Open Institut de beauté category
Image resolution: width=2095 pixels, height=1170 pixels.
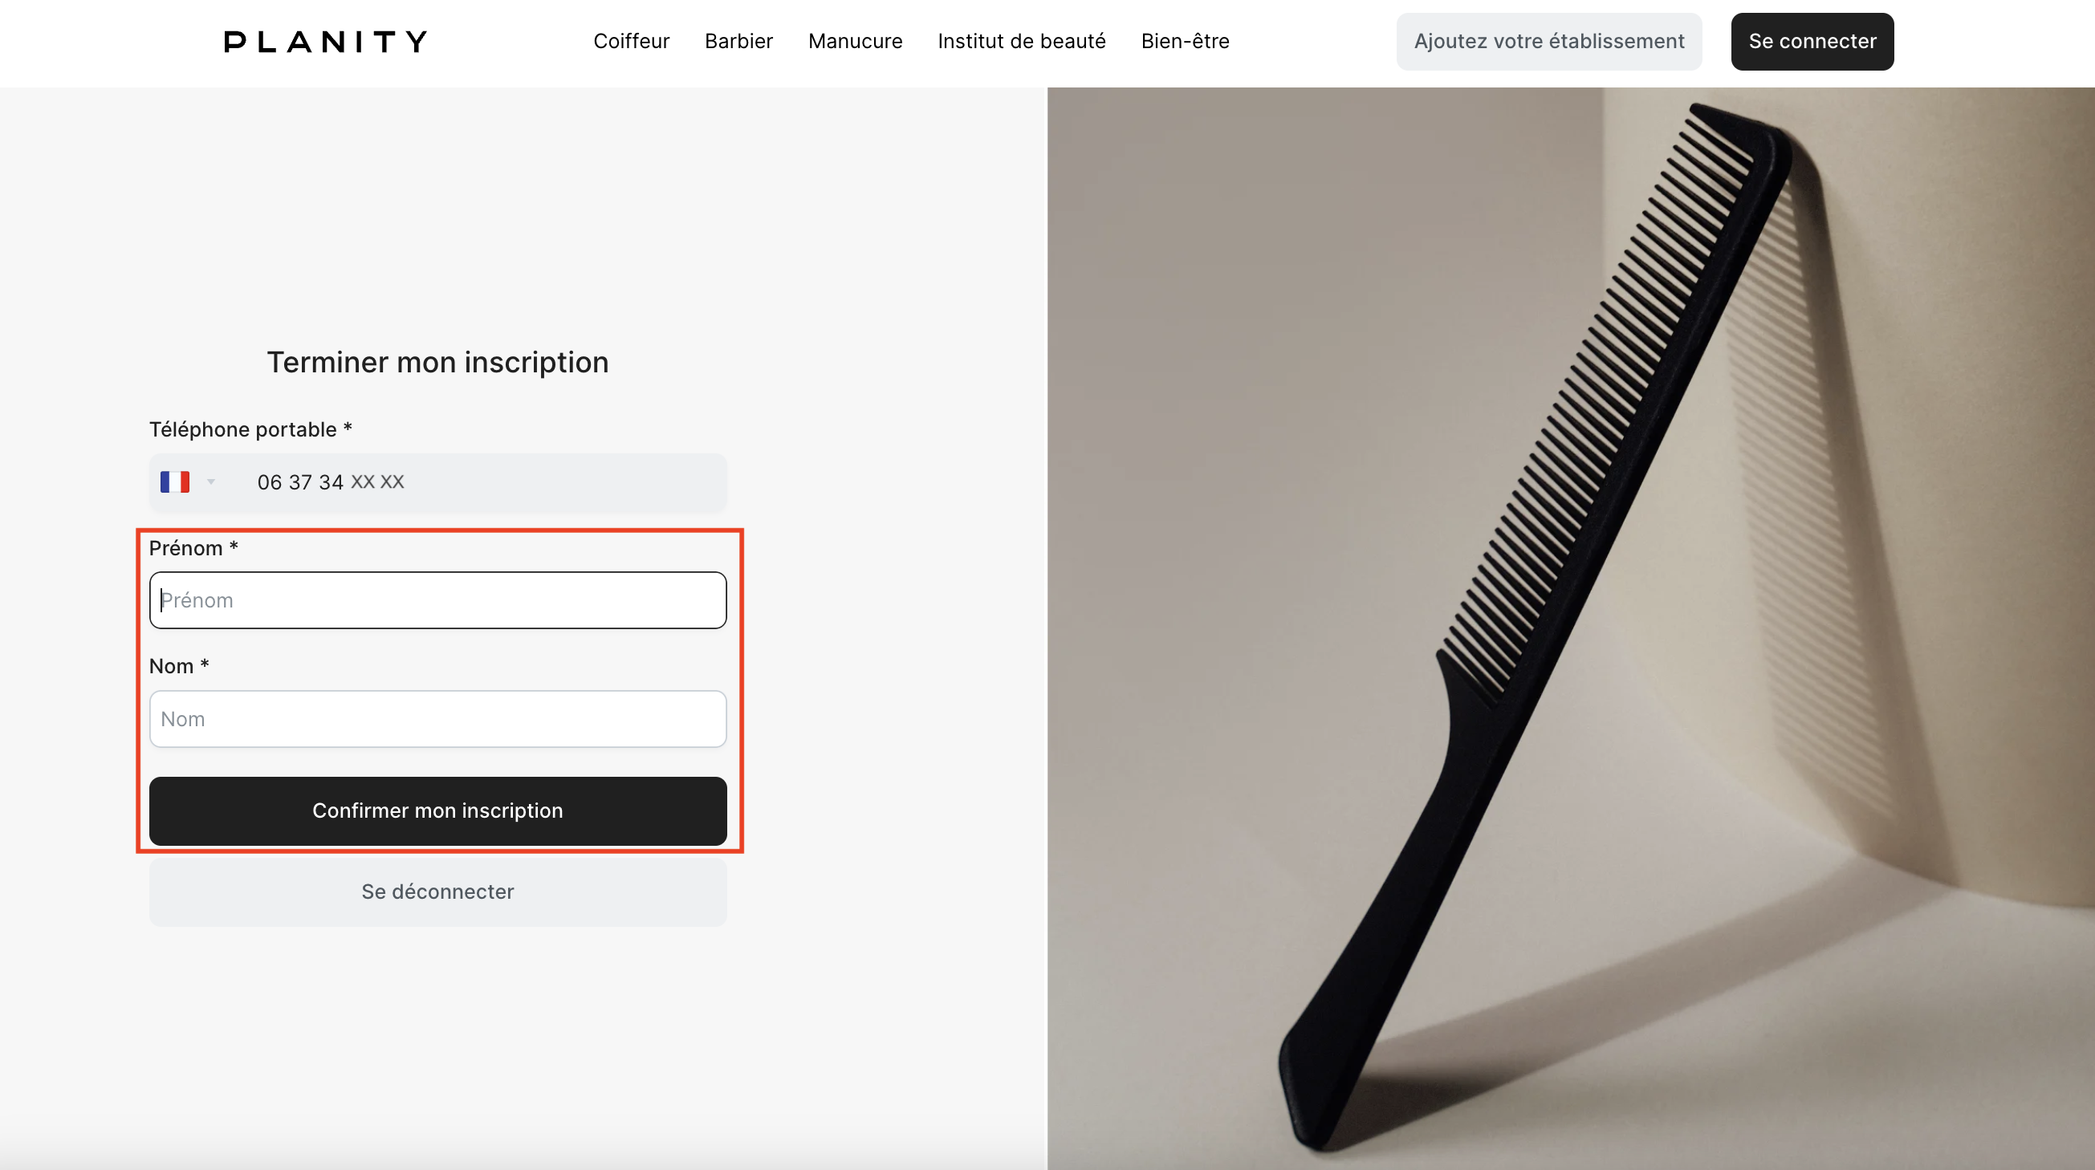pyautogui.click(x=1022, y=42)
